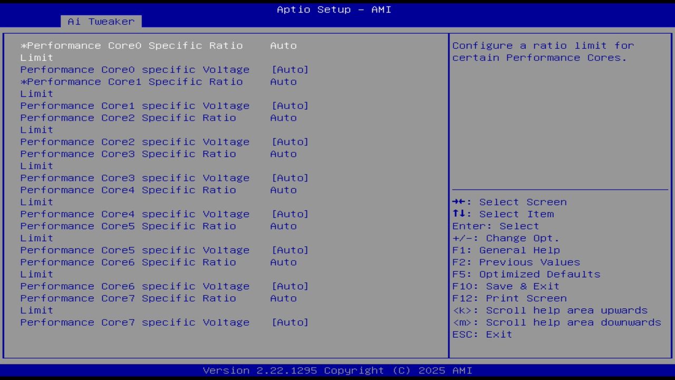This screenshot has height=380, width=675.
Task: Click the Version 2.22.1295 status bar text
Action: pos(334,370)
